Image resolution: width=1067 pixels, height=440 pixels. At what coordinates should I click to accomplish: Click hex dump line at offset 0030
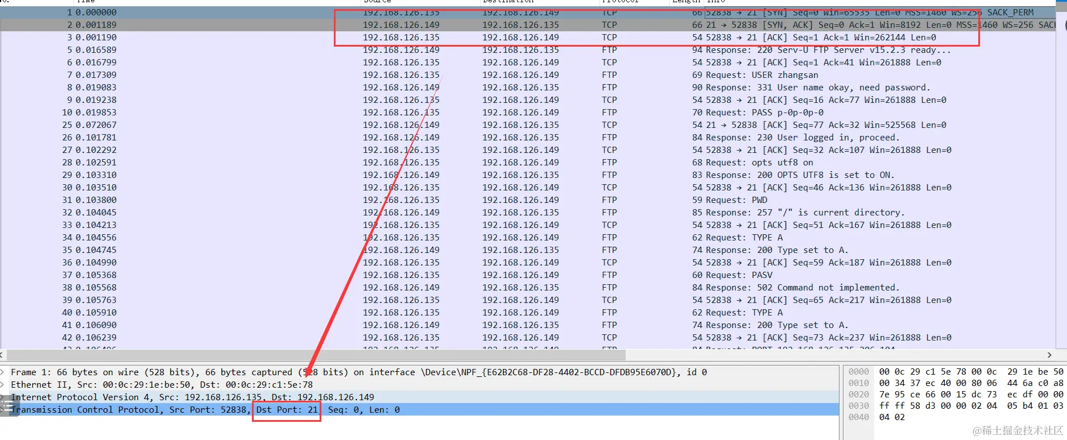pyautogui.click(x=956, y=406)
